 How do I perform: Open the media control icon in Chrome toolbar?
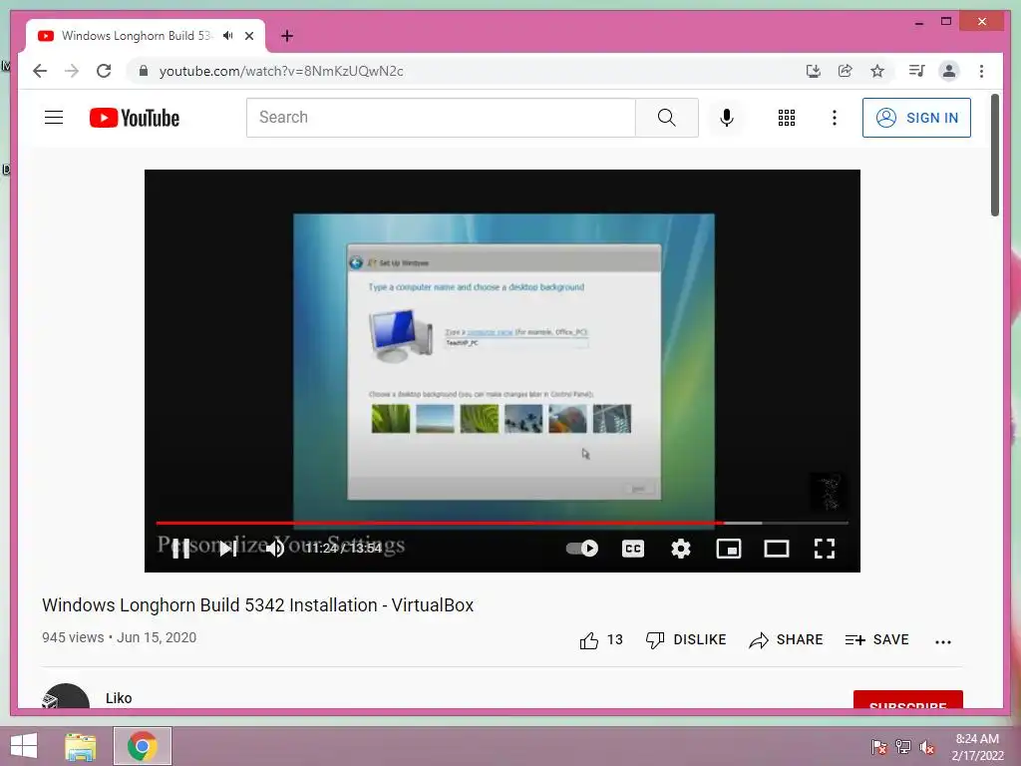click(x=917, y=71)
